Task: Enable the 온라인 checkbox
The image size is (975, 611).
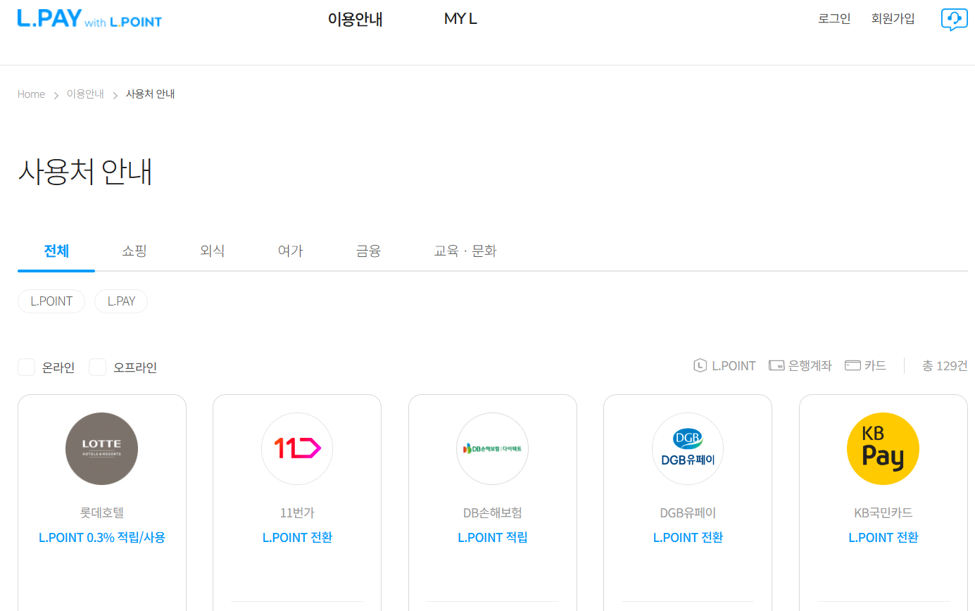Action: 26,367
